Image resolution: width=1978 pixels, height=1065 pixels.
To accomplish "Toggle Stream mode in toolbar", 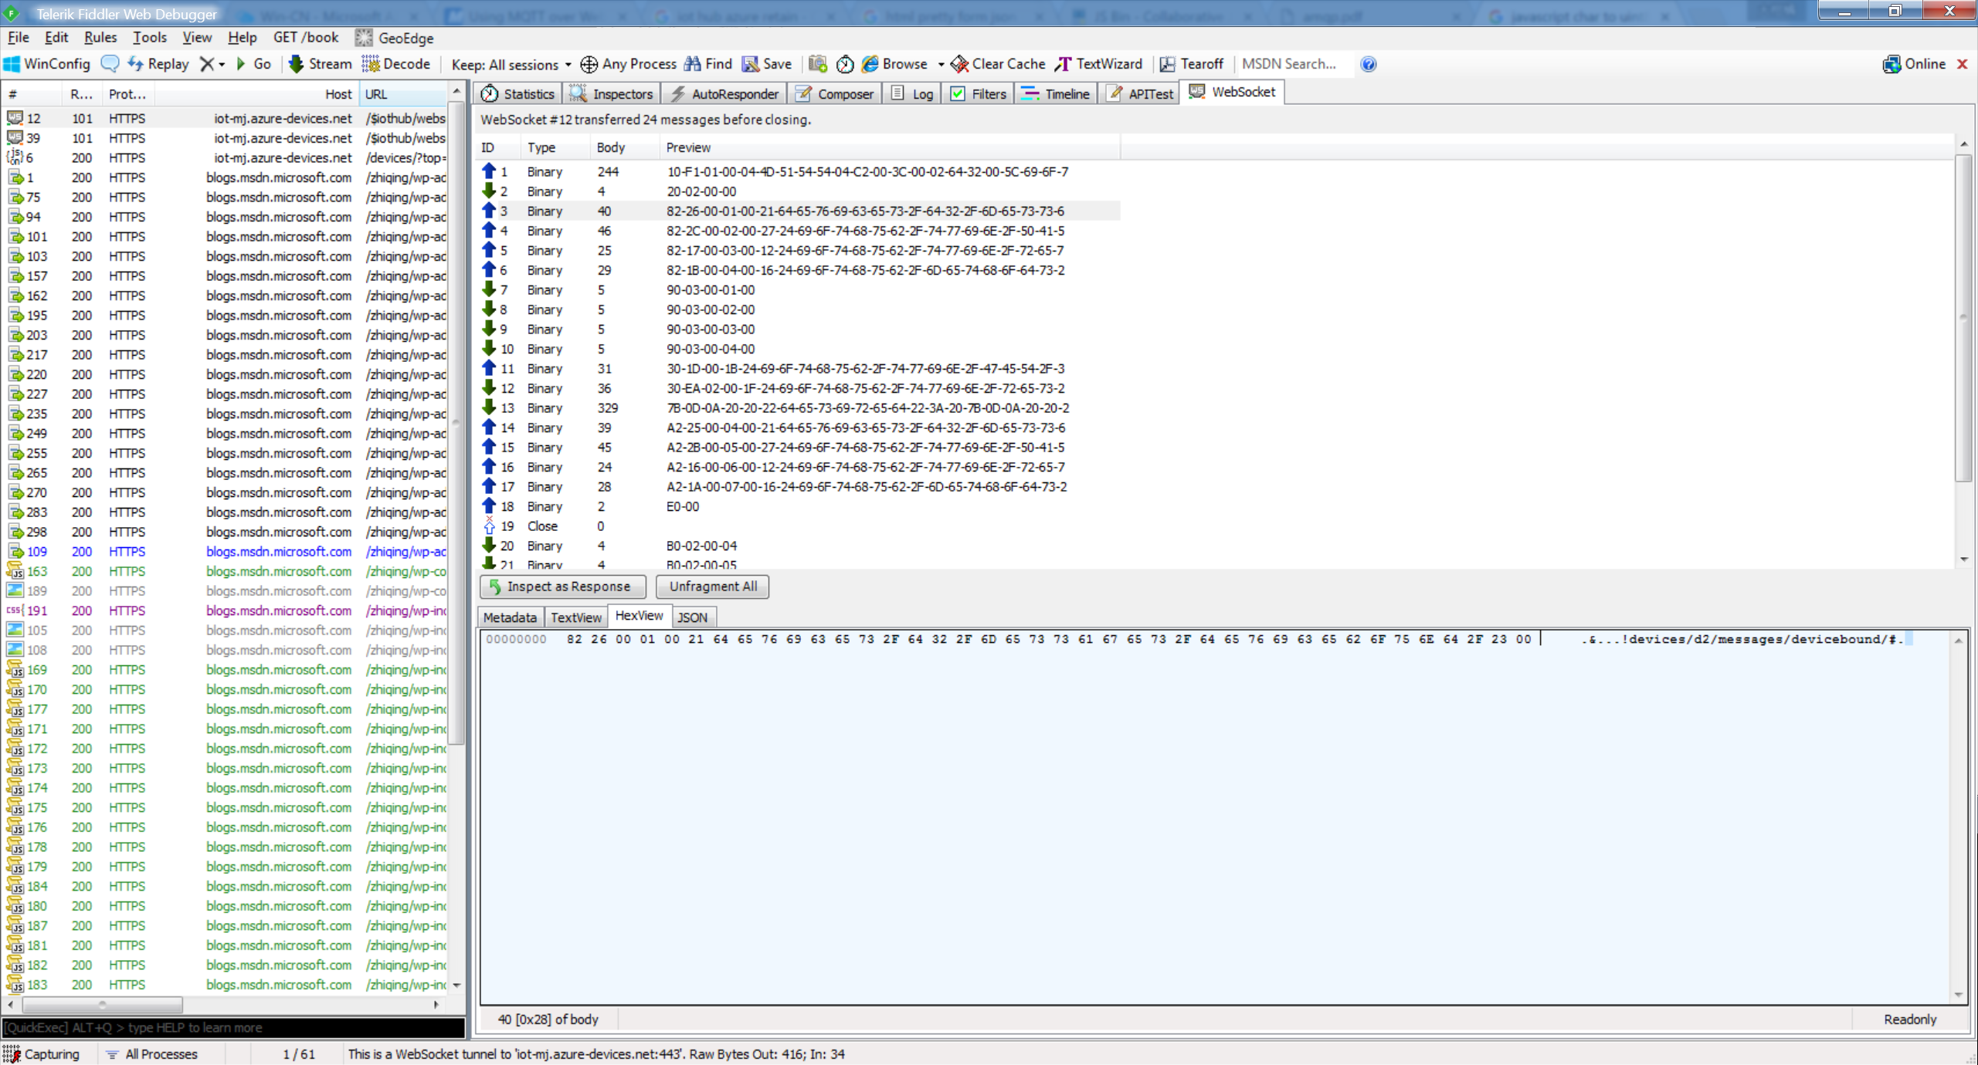I will pyautogui.click(x=320, y=64).
